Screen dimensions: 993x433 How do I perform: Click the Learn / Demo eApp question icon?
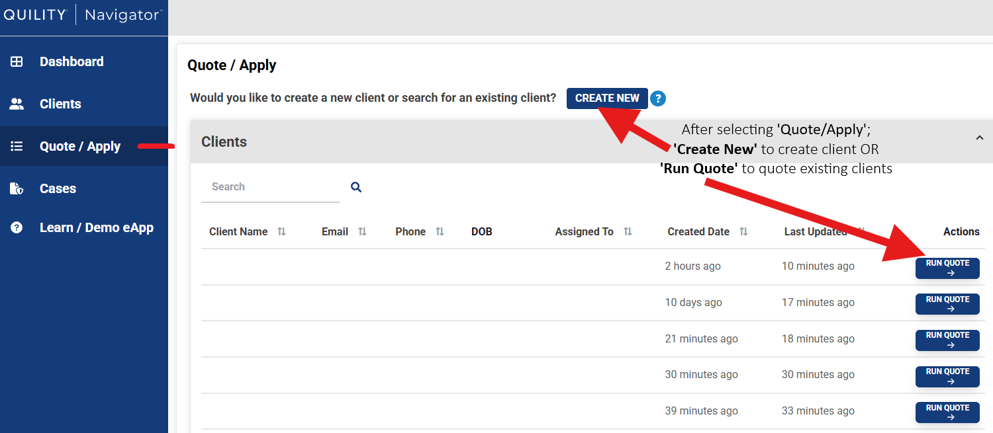coord(17,227)
